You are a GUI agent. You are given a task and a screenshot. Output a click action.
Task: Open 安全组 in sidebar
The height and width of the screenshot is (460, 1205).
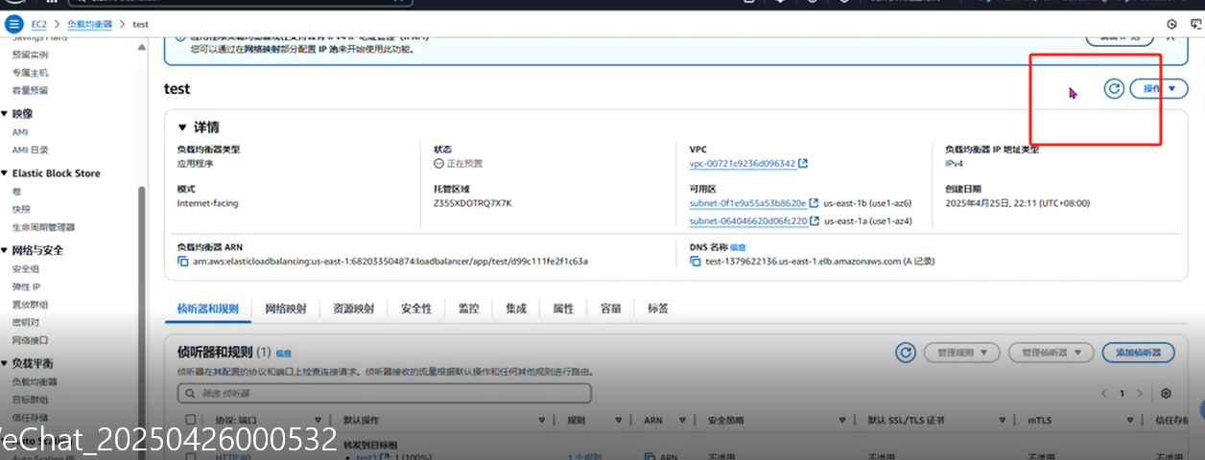point(25,268)
